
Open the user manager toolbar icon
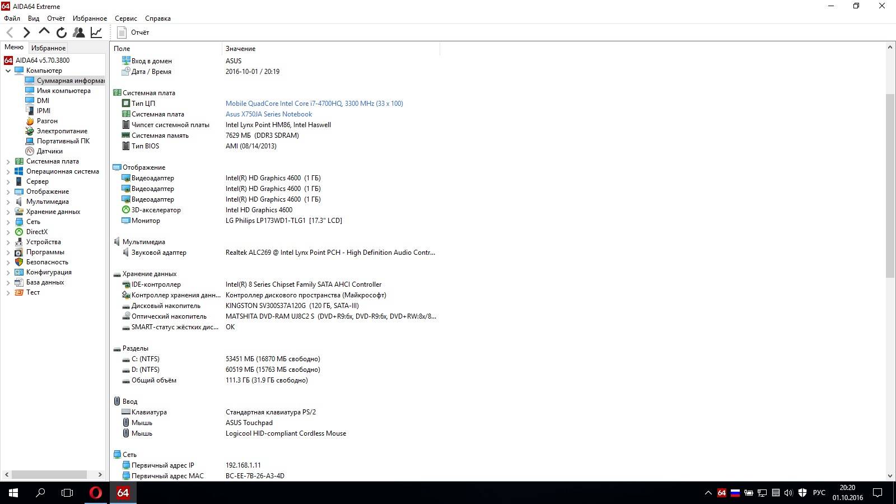(x=79, y=32)
